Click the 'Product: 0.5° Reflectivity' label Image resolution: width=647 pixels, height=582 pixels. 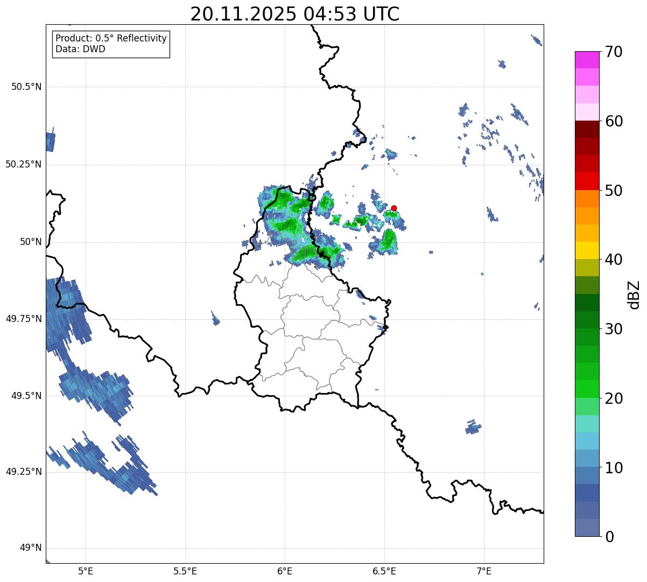(111, 39)
